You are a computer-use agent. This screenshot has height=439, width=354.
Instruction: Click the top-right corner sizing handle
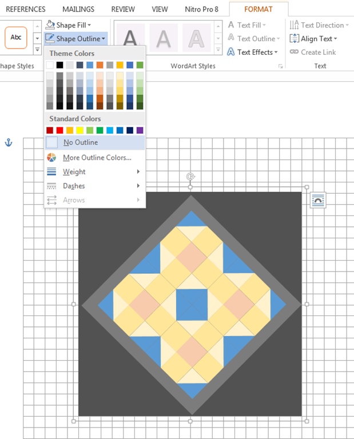(x=307, y=187)
